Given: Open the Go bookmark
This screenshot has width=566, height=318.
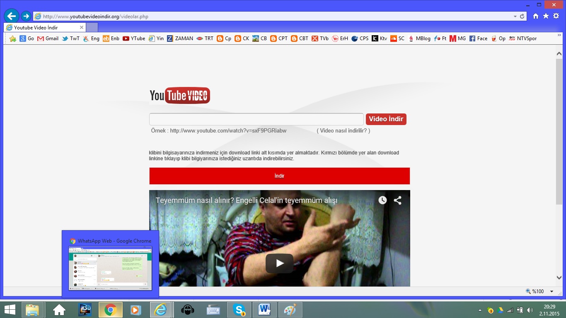Looking at the screenshot, I should 27,39.
